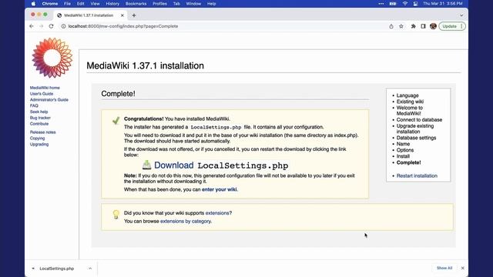
Task: Click the Language step in installer list
Action: point(407,95)
